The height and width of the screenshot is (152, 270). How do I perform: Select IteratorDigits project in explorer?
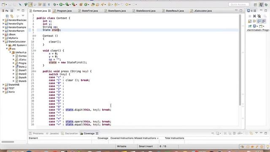coord(16,24)
